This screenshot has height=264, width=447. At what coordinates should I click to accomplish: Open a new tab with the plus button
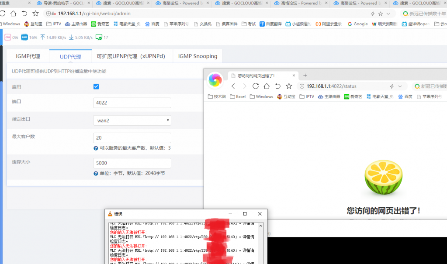(x=305, y=75)
